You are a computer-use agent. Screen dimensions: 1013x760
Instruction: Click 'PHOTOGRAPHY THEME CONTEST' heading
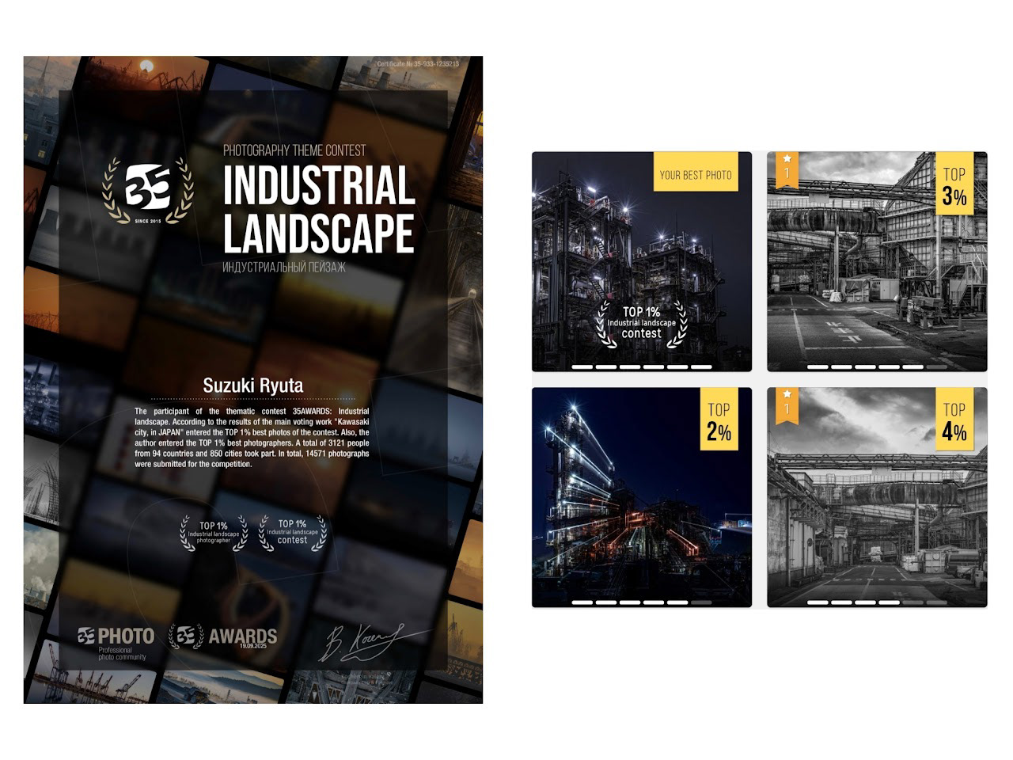294,150
